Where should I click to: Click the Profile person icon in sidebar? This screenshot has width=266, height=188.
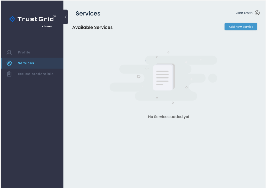[9, 52]
